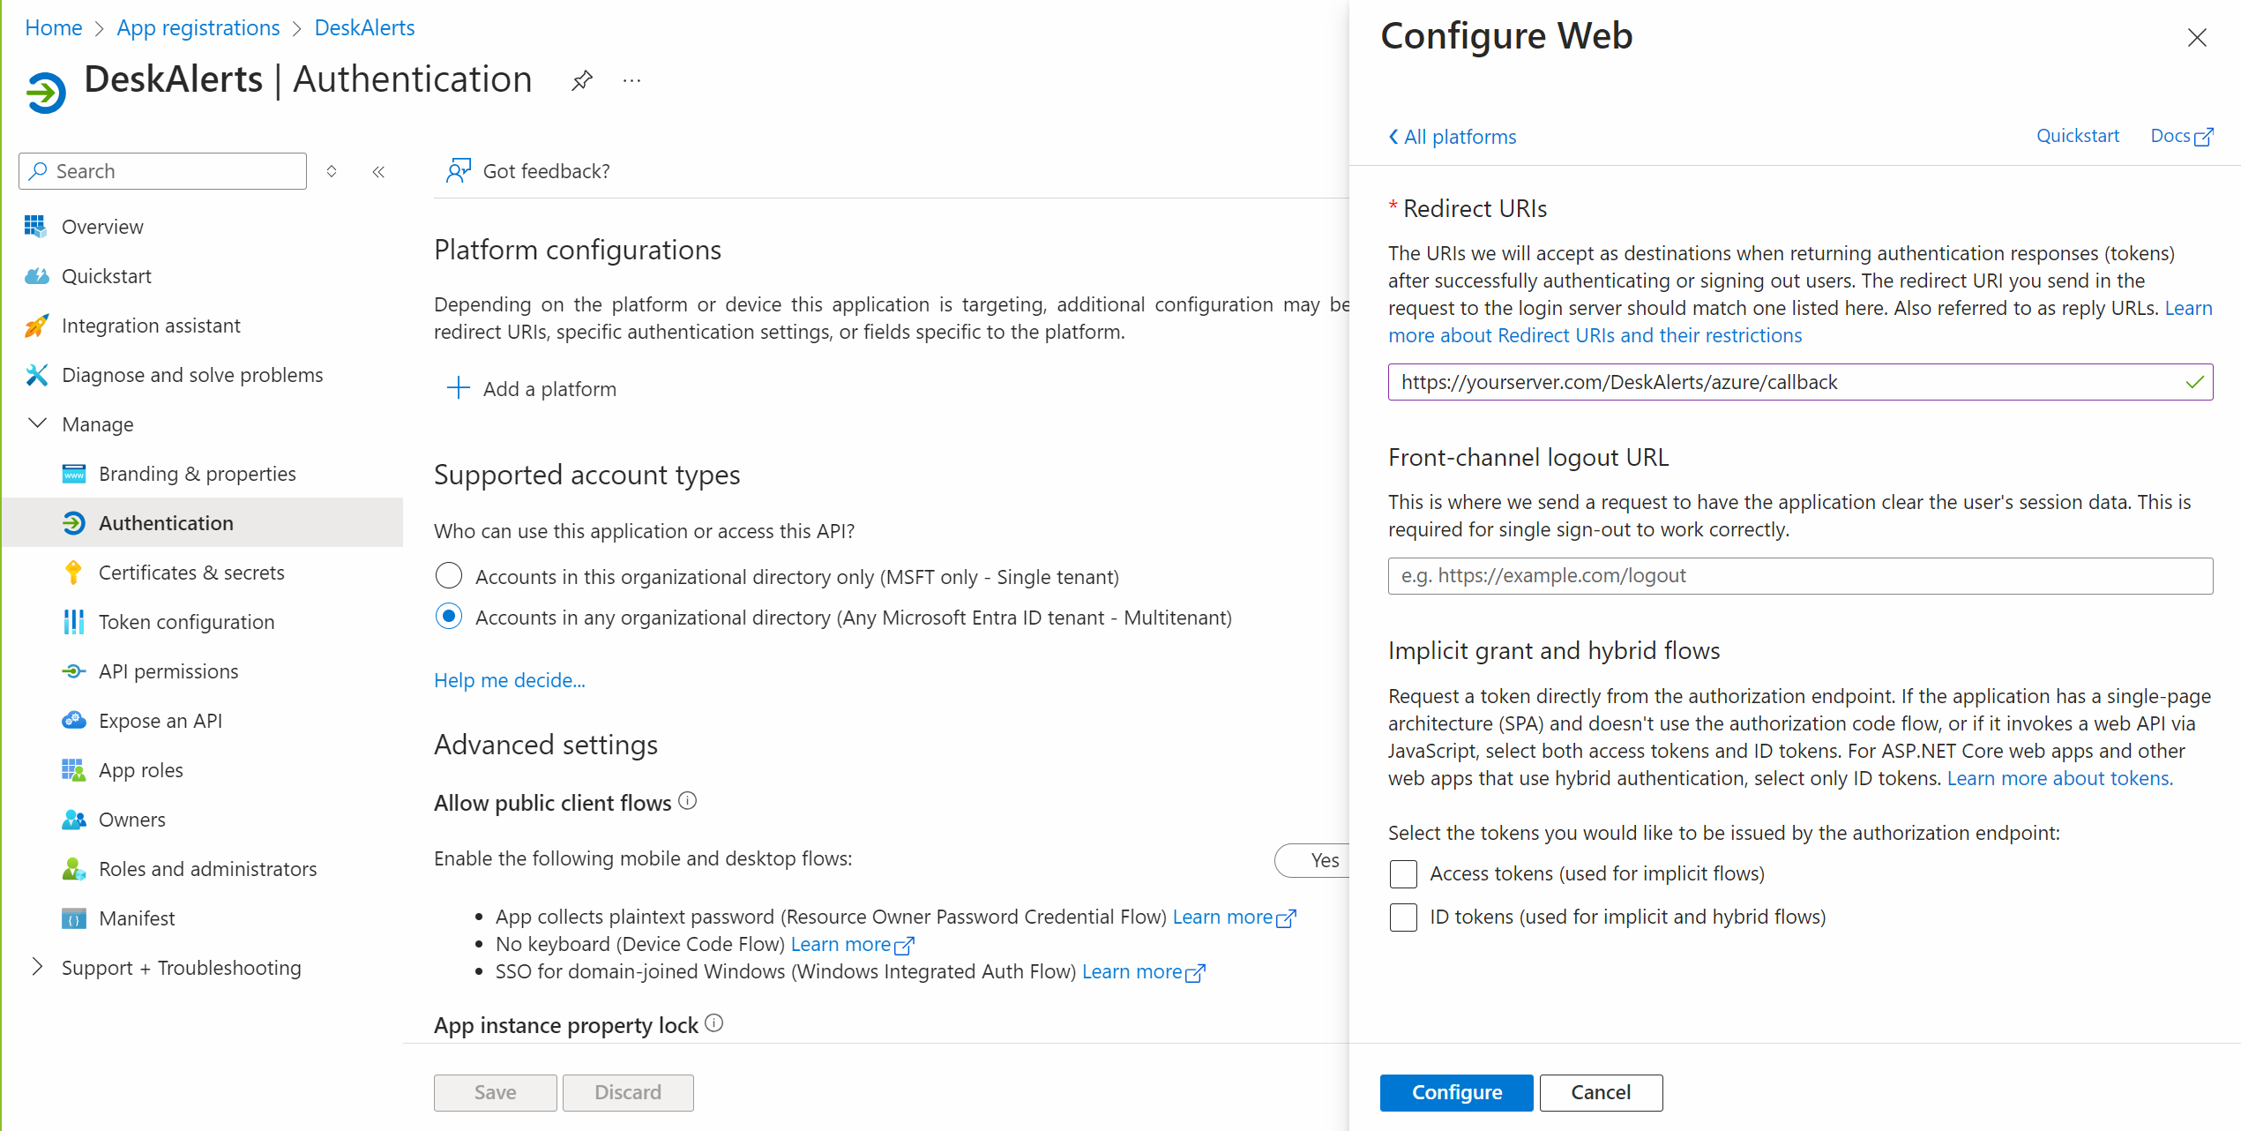Collapse the left navigation sidebar

(x=378, y=172)
